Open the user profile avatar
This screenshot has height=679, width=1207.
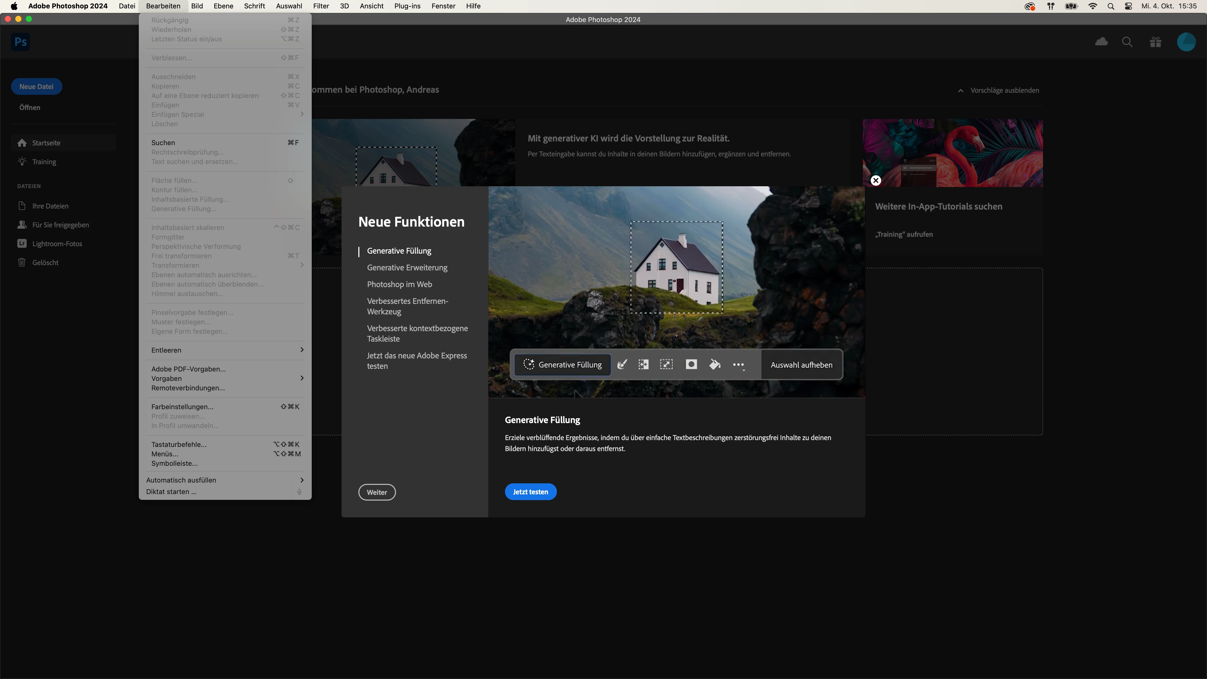tap(1186, 42)
